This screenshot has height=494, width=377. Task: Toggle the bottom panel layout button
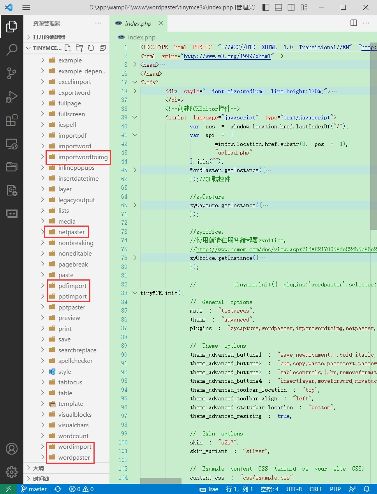278,7
